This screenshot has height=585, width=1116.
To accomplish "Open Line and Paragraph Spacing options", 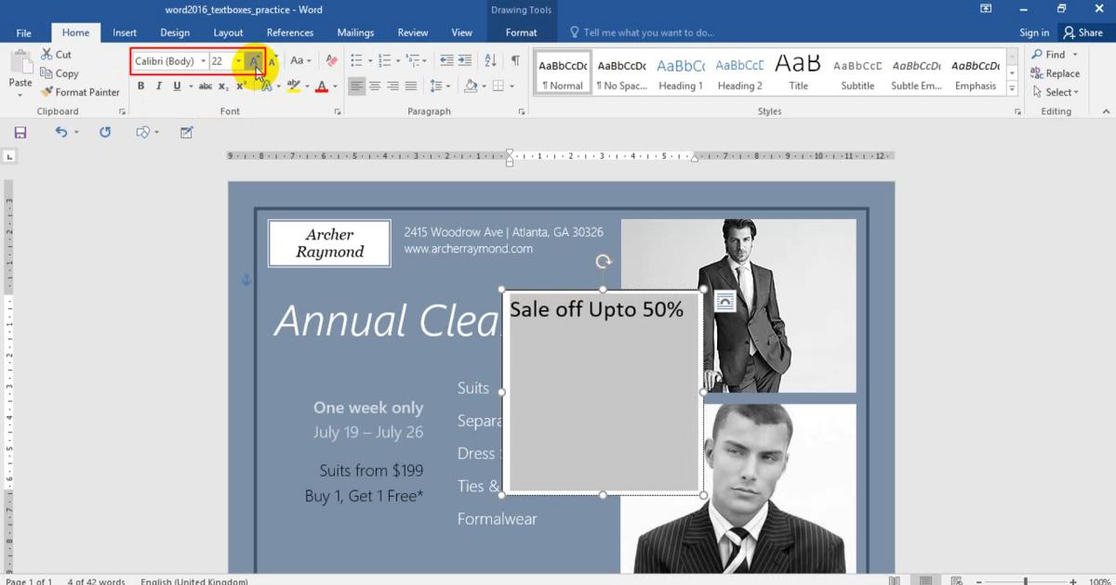I will (x=435, y=86).
